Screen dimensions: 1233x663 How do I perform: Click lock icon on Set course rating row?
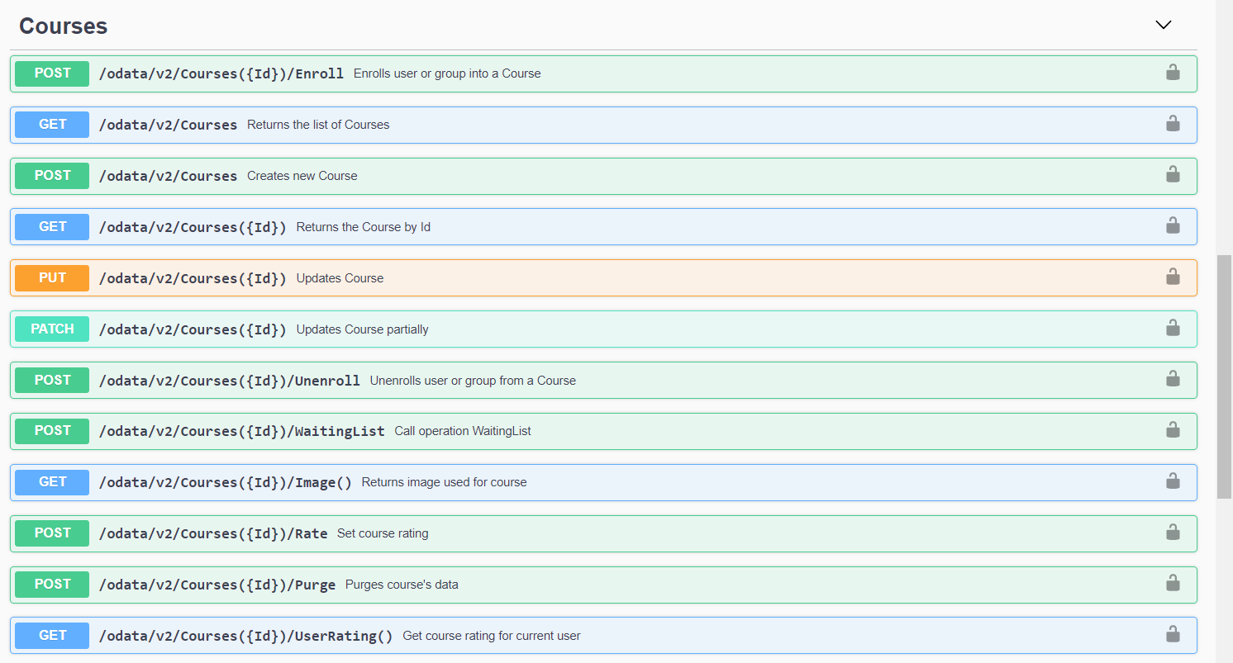(x=1172, y=533)
